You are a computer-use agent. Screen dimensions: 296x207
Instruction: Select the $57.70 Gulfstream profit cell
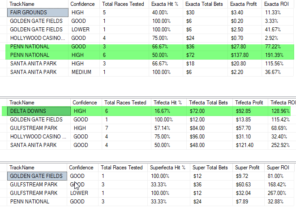250,128
